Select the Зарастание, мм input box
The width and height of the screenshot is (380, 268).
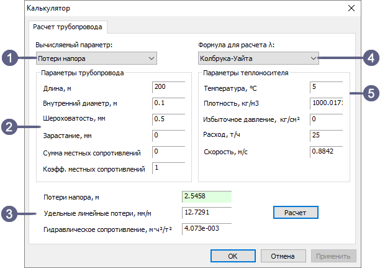point(168,135)
